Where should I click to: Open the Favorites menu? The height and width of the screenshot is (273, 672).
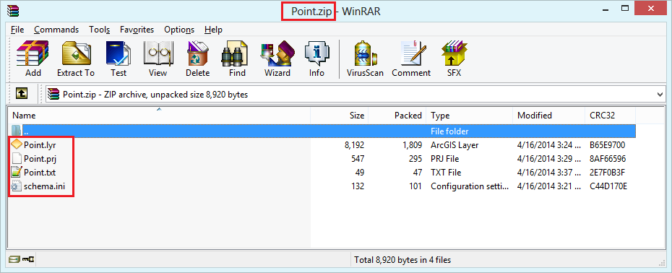coord(137,30)
